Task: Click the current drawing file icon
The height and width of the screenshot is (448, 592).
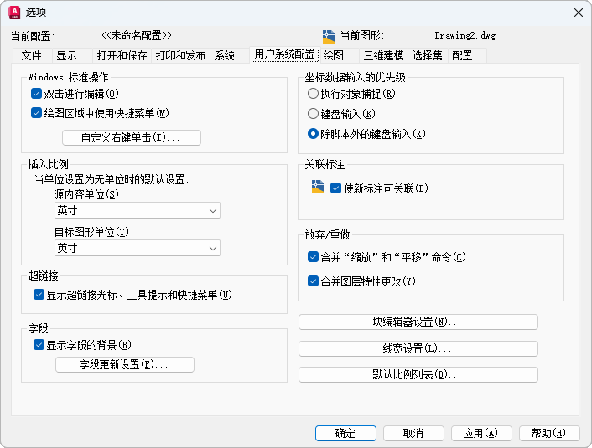Action: point(329,36)
